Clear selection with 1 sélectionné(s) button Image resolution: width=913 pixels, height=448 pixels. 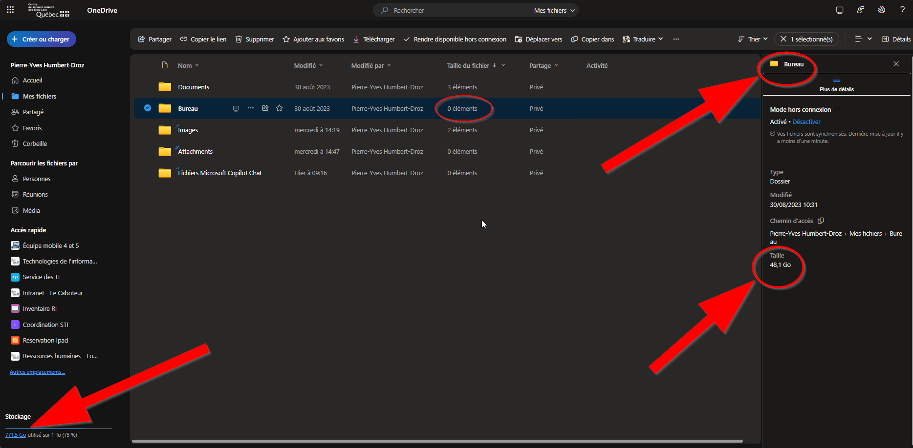(806, 39)
